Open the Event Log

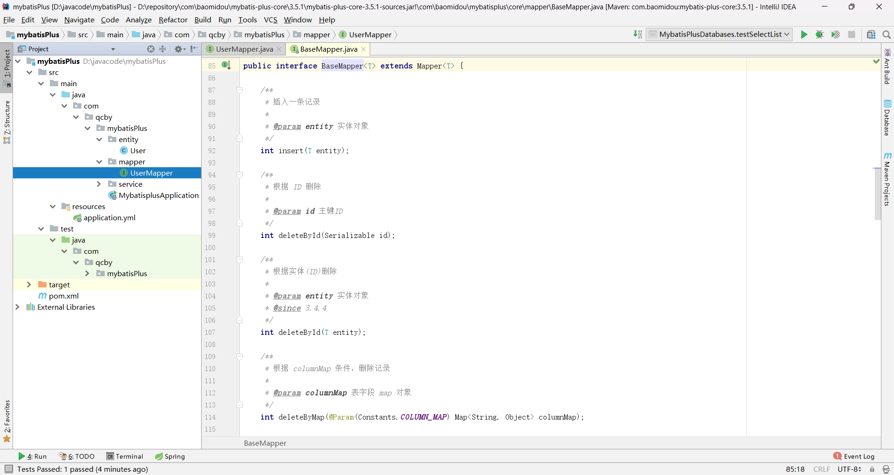[x=854, y=456]
